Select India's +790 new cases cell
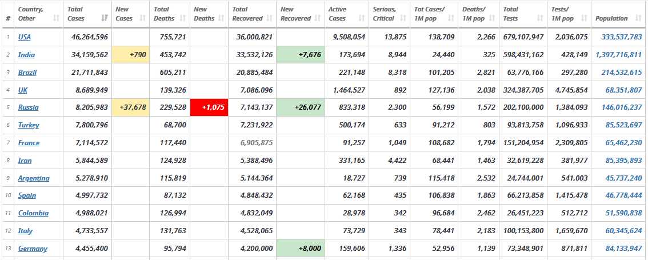648x260 pixels. (131, 54)
